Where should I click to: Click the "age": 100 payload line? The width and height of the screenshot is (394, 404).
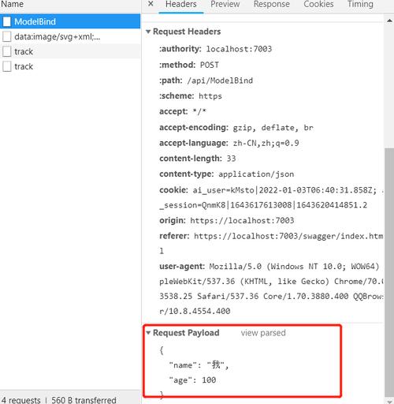pos(192,380)
